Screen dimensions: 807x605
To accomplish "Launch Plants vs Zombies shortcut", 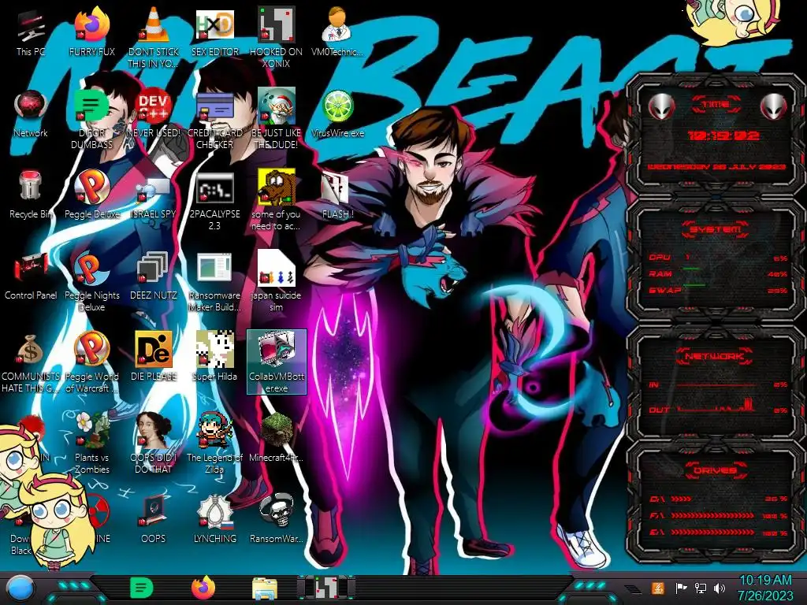I will (92, 444).
